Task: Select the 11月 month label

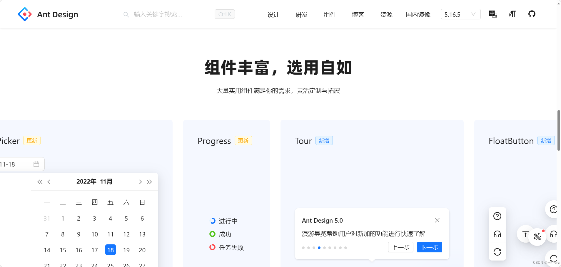Action: tap(106, 182)
